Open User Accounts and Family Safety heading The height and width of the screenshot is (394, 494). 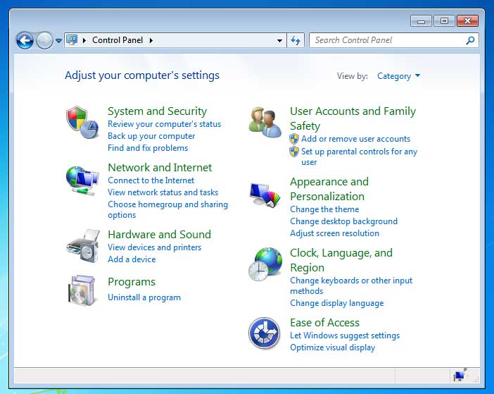(353, 118)
